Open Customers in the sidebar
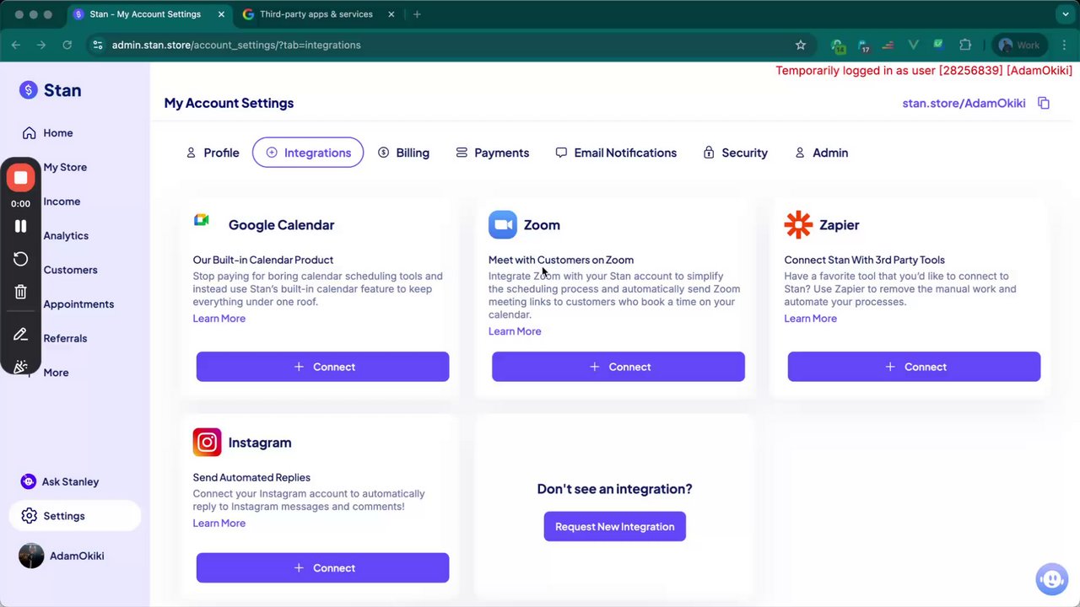Image resolution: width=1080 pixels, height=607 pixels. click(70, 270)
